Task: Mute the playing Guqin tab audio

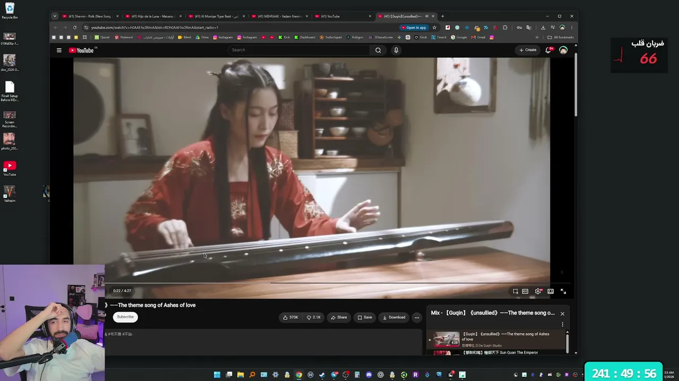Action: pyautogui.click(x=426, y=16)
